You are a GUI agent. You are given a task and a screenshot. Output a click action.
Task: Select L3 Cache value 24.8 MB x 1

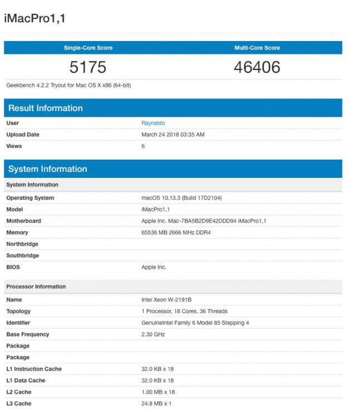coord(157,404)
